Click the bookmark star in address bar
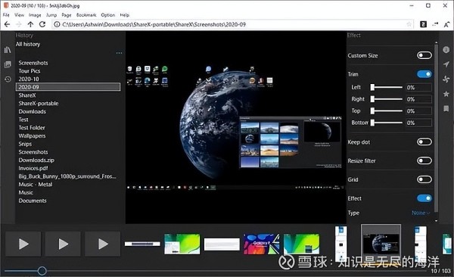Screen dimensions: 454x277 409,24
